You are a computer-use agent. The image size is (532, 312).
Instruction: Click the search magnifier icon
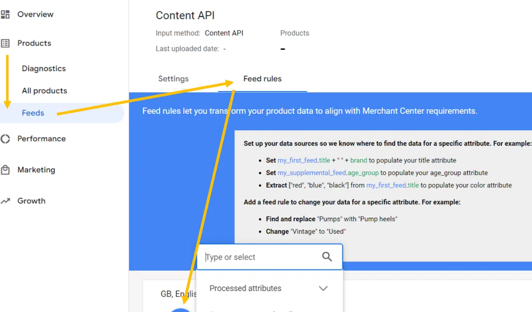(x=327, y=257)
